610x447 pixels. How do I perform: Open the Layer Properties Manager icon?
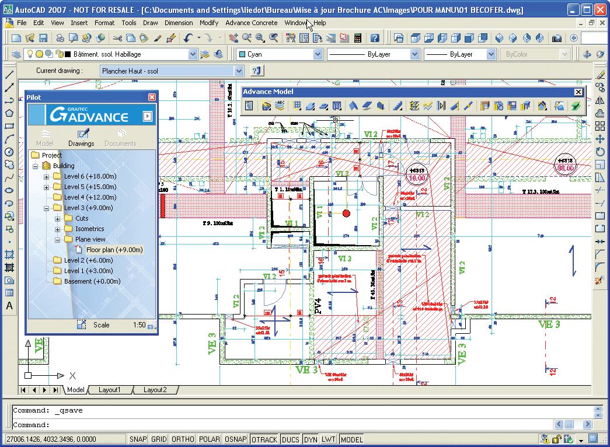(16, 54)
